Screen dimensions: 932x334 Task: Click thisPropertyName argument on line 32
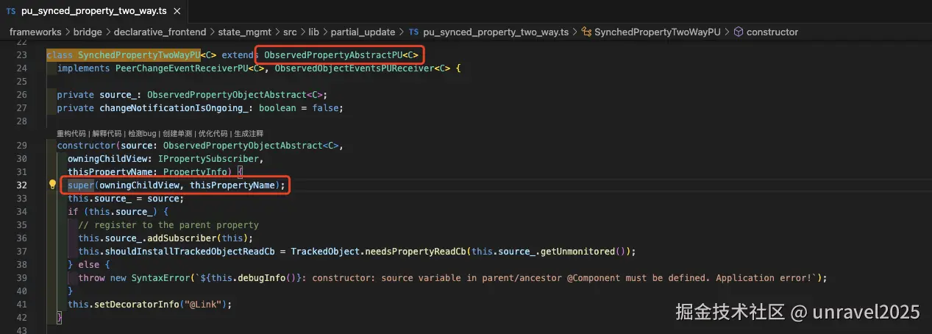(232, 185)
